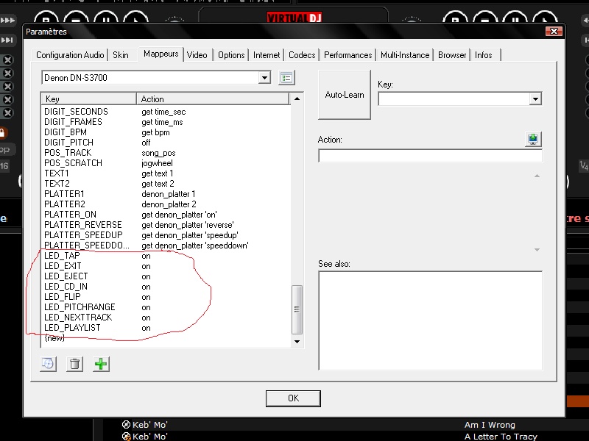Click the (new) entry in mapping list
The height and width of the screenshot is (441, 589).
tap(54, 338)
